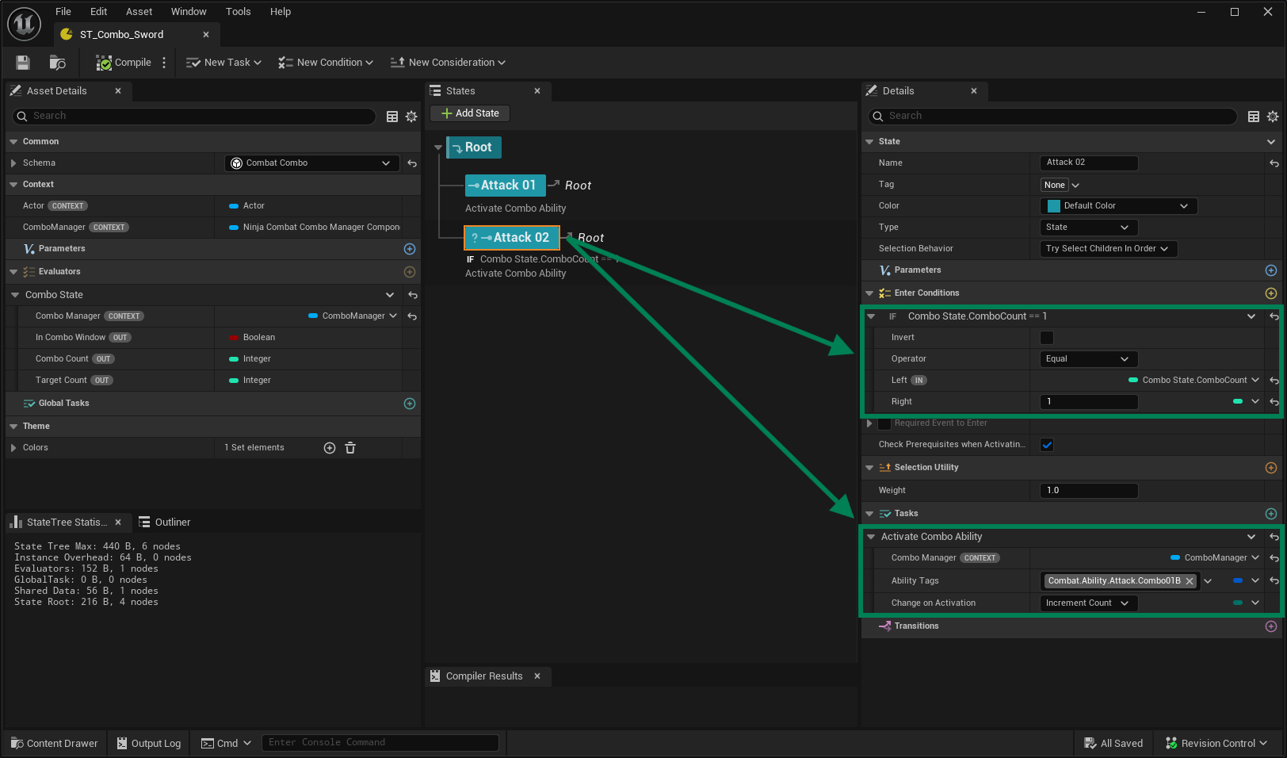Enable Required Event to Enter checkbox
This screenshot has width=1287, height=758.
point(884,423)
